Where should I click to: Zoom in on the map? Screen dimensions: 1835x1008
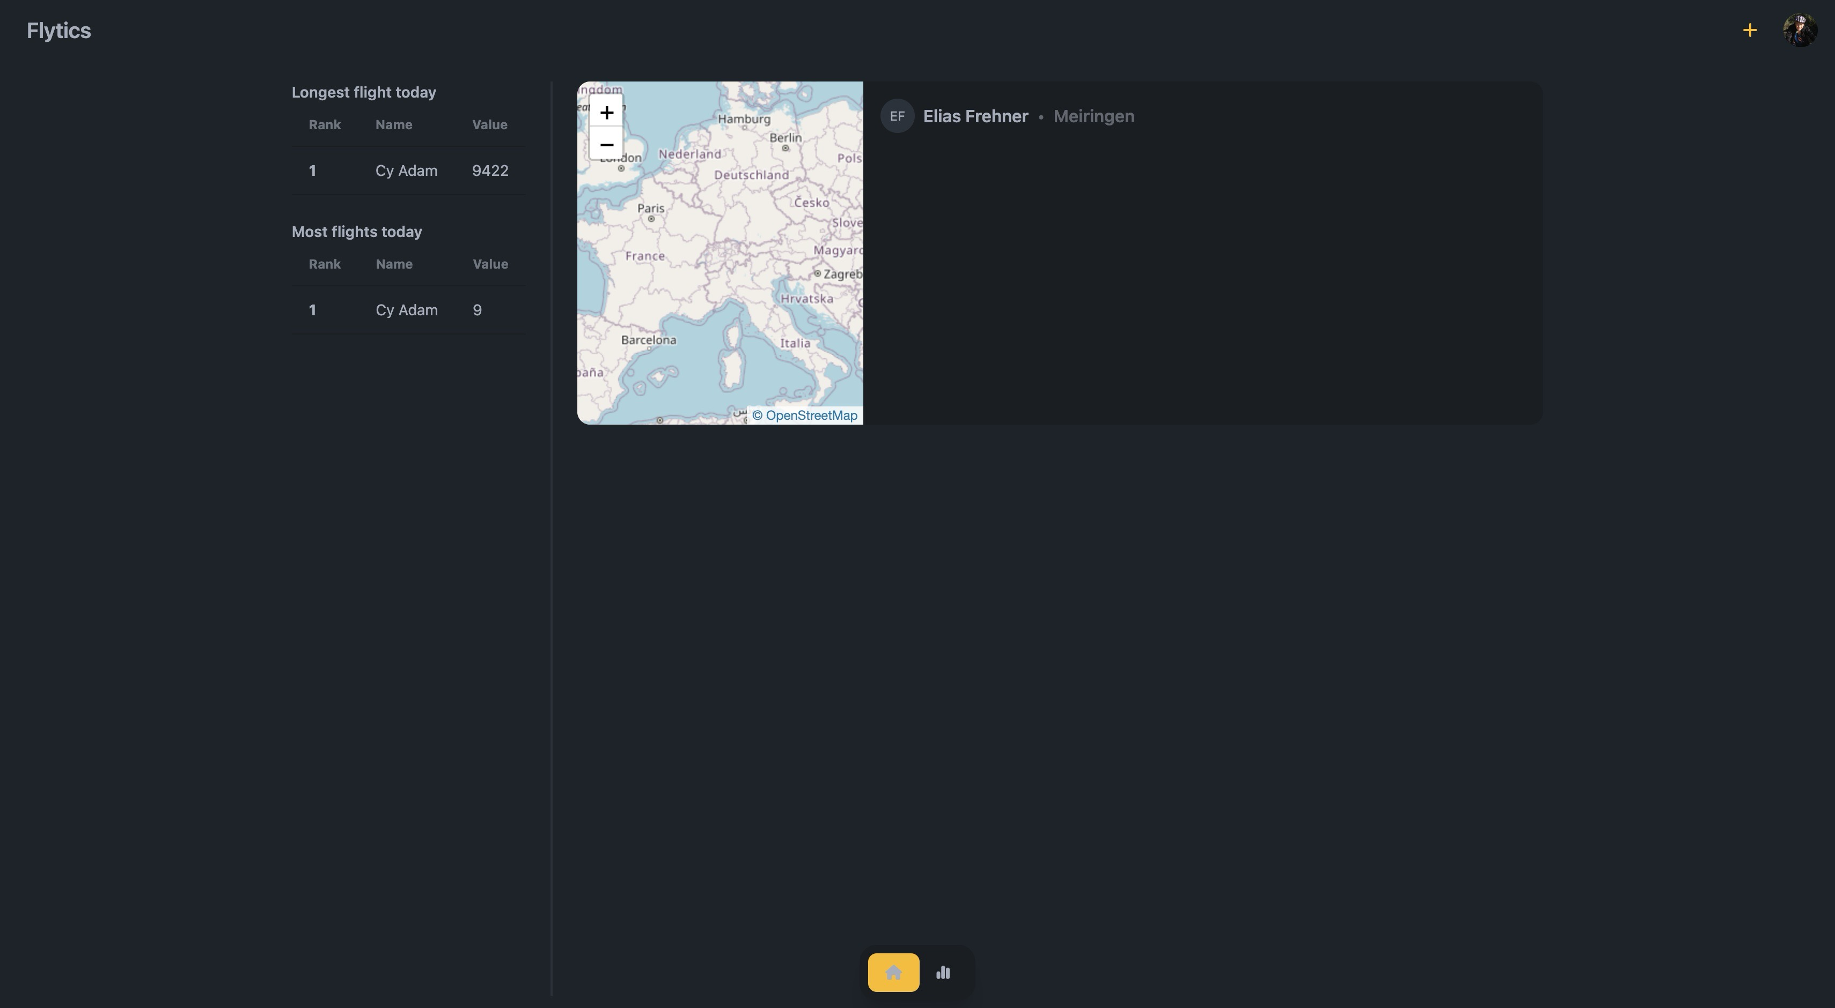pos(606,112)
